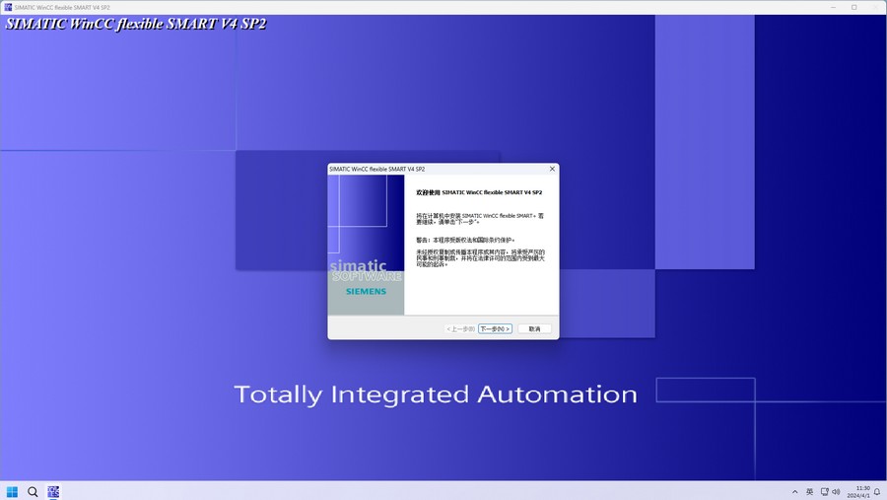Image resolution: width=887 pixels, height=500 pixels.
Task: Click the SIEMENS logo in dialog
Action: (366, 291)
